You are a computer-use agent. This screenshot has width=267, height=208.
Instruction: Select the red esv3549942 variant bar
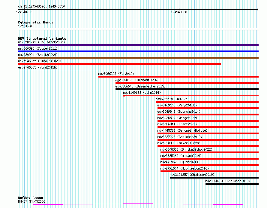208,115
